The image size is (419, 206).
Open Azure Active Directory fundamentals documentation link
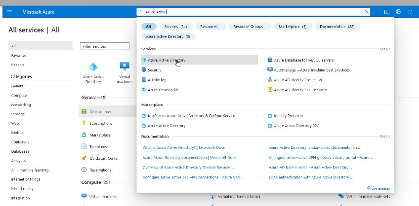coord(315,147)
